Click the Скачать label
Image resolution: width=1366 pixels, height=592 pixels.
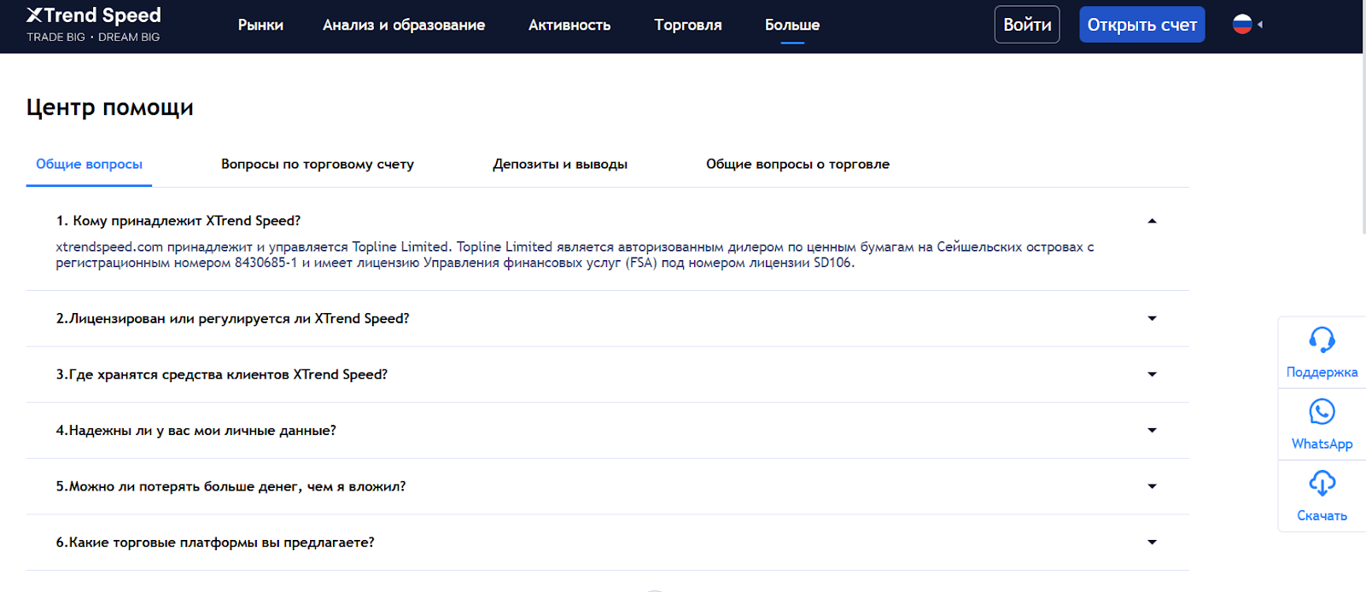tap(1322, 515)
